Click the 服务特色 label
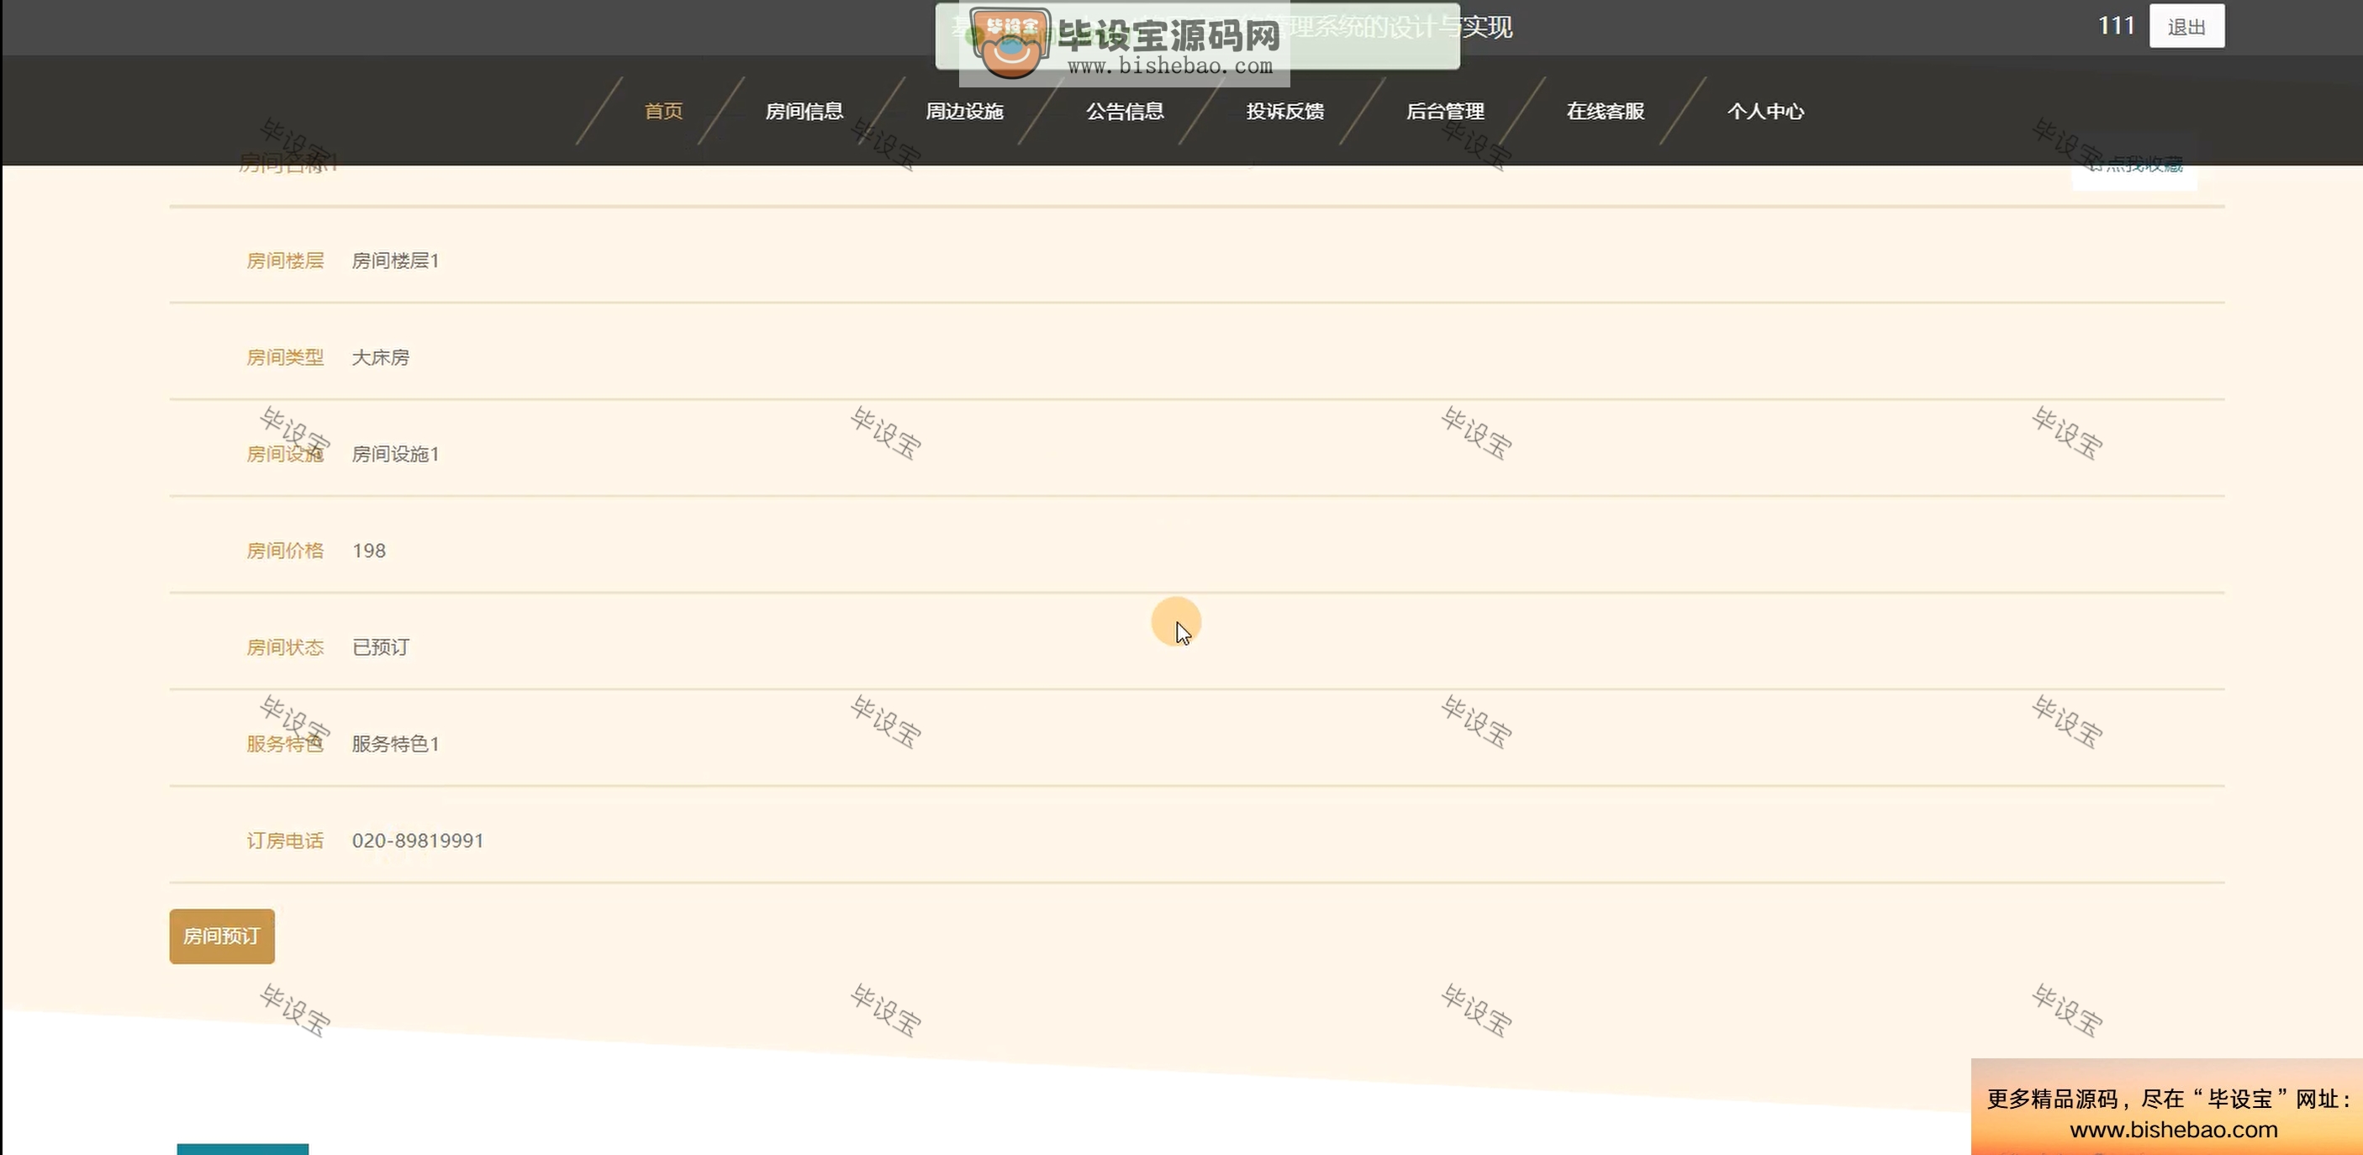This screenshot has height=1155, width=2363. pyautogui.click(x=284, y=744)
